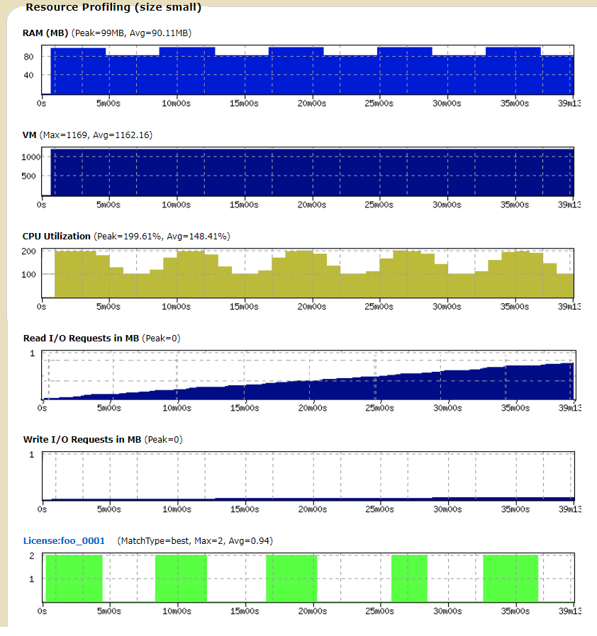Click the first green bar in License chart
The height and width of the screenshot is (636, 597).
[x=74, y=578]
